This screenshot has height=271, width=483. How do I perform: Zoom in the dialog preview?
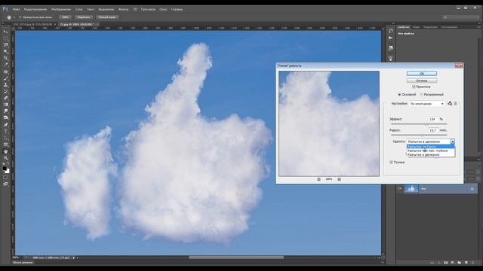[x=339, y=179]
